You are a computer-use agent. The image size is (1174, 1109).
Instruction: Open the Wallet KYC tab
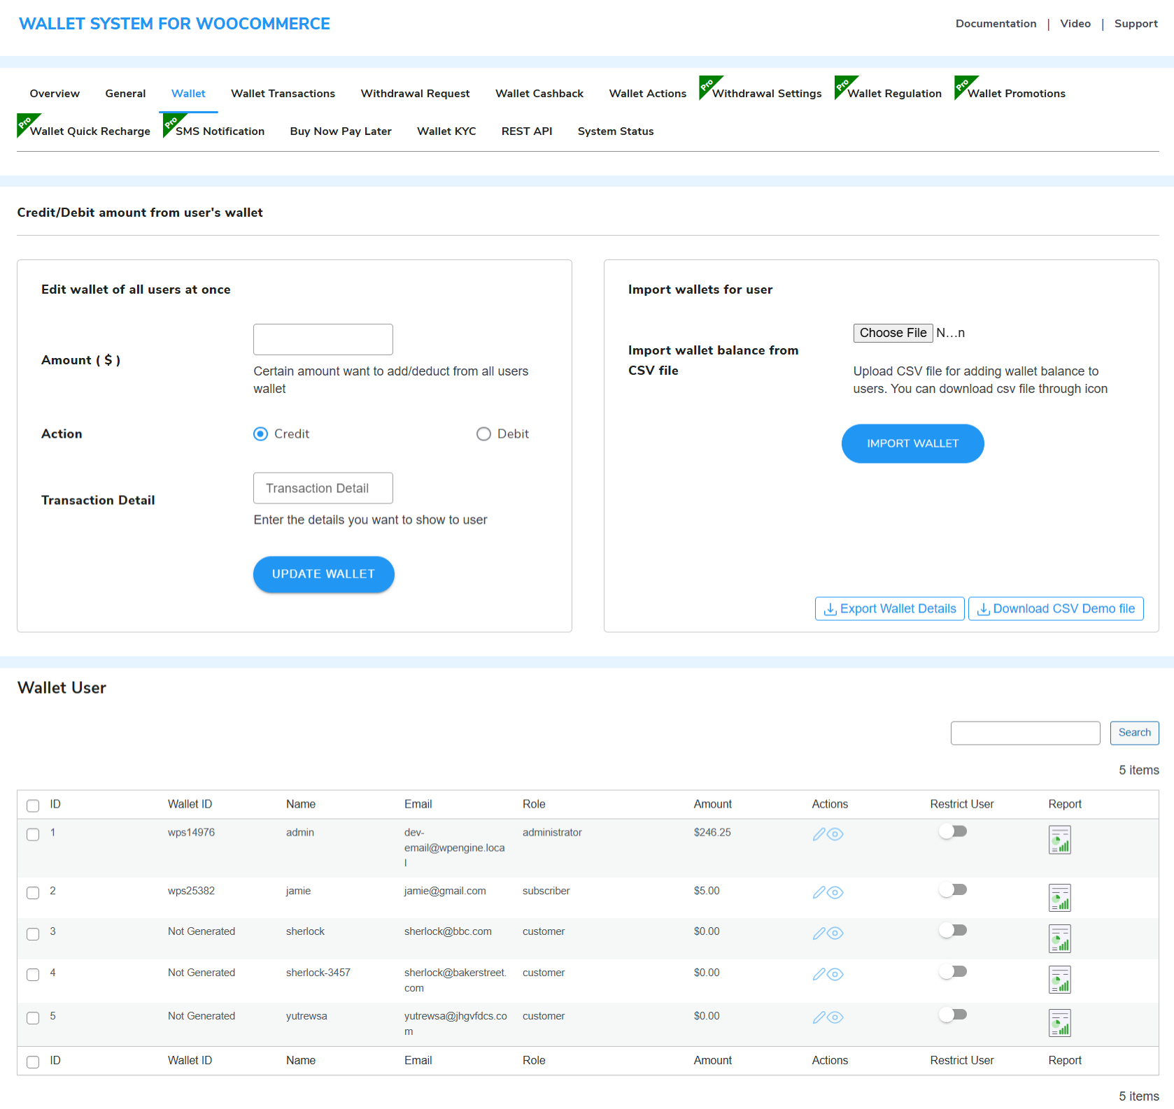tap(446, 131)
